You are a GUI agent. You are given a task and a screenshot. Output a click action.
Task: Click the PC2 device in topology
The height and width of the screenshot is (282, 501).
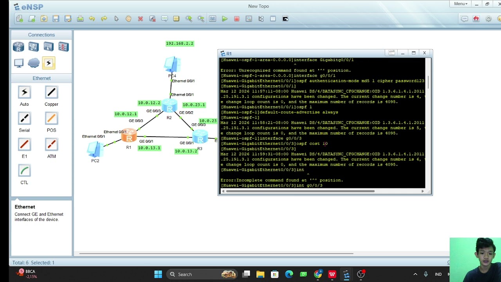coord(95,149)
